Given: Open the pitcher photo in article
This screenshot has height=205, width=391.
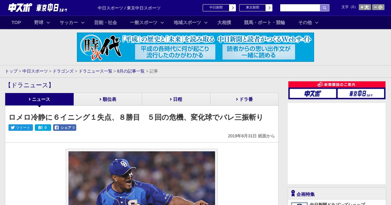Looking at the screenshot, I should click(142, 178).
